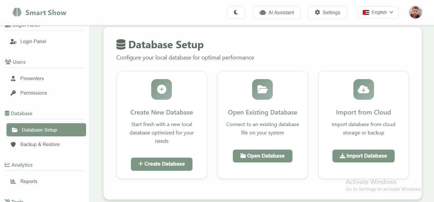Click the Smart Show brain logo icon

(17, 13)
